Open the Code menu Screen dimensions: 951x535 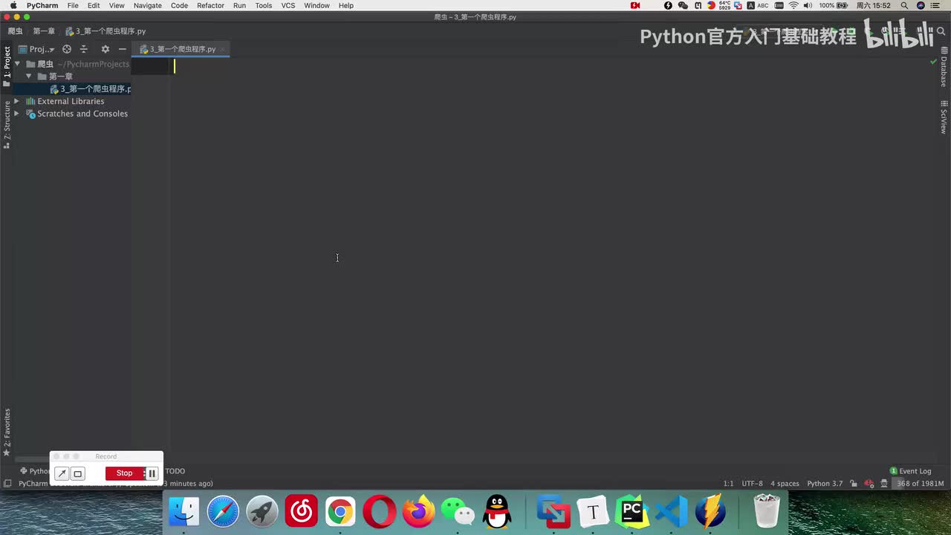pyautogui.click(x=179, y=5)
